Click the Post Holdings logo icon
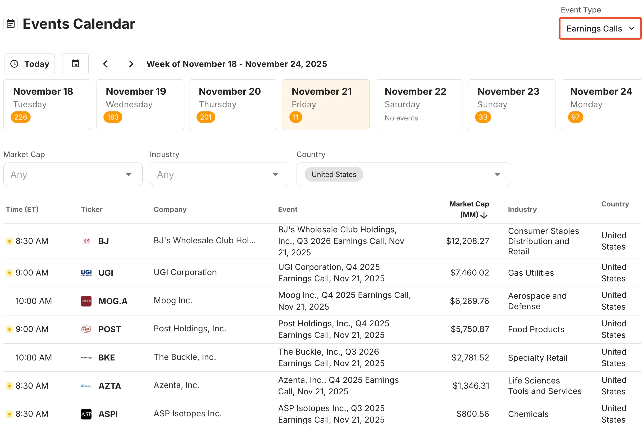 (x=86, y=329)
